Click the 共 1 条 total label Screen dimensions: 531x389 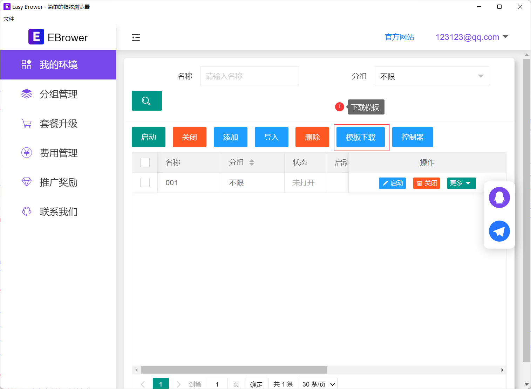pyautogui.click(x=283, y=384)
